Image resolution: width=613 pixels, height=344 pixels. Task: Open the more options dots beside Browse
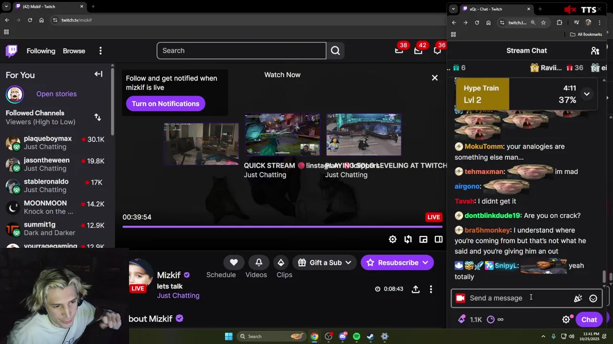click(x=101, y=51)
